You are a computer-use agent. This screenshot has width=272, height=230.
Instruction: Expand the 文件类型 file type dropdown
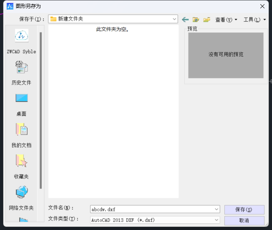[217, 220]
